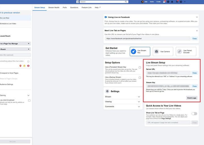Click the video title optional field
The image size is (204, 145).
15,55
